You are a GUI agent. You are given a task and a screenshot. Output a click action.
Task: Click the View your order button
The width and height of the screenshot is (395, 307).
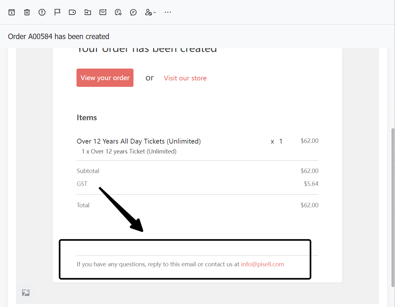pos(105,78)
